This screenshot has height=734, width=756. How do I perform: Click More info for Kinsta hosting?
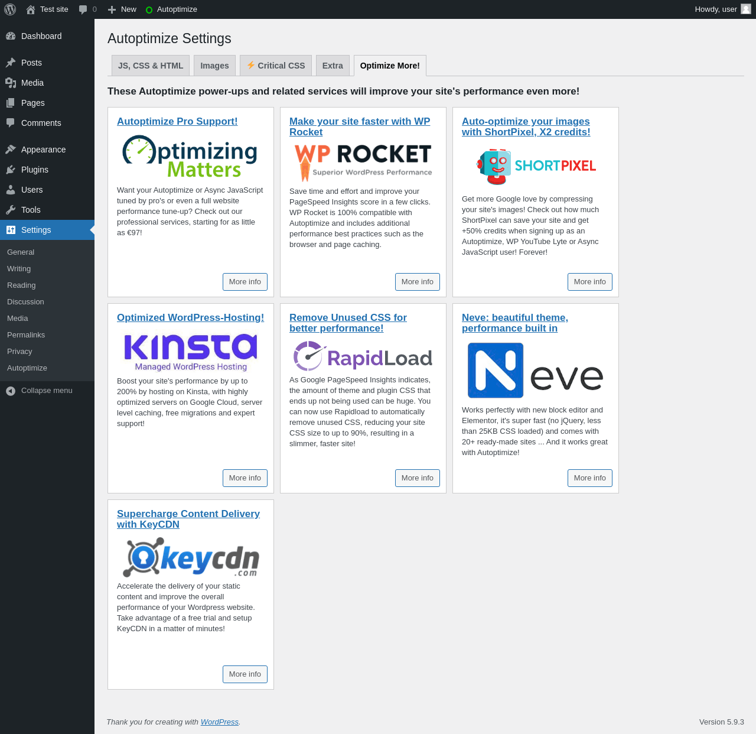(x=245, y=478)
